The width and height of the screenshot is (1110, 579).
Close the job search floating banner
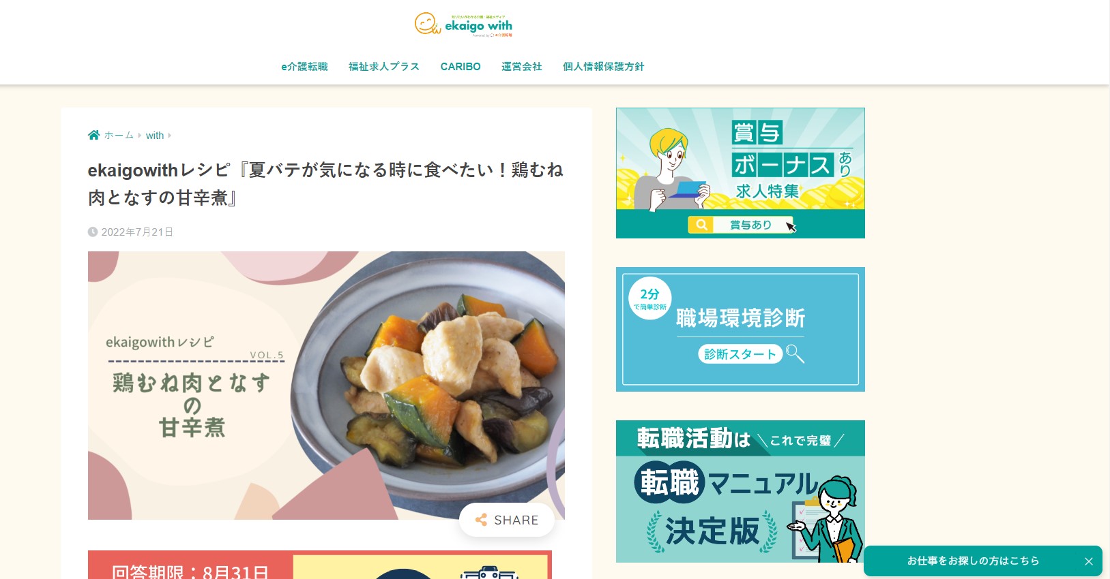1089,561
